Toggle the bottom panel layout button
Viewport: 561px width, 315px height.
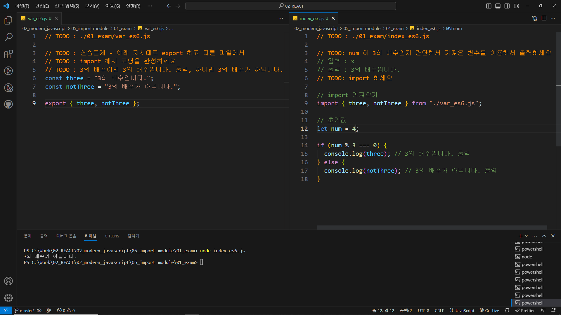[x=498, y=6]
